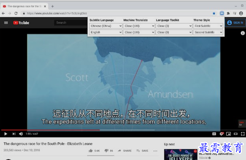Open the dual subtitles extension icon
This screenshot has height=160, width=246.
pos(222,14)
